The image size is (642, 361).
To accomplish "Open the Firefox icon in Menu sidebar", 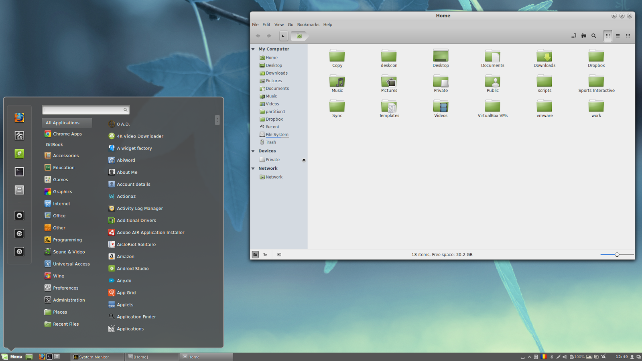I will [x=19, y=118].
